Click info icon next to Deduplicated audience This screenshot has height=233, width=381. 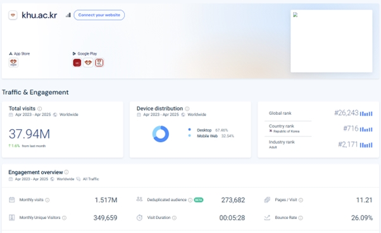[x=190, y=200]
